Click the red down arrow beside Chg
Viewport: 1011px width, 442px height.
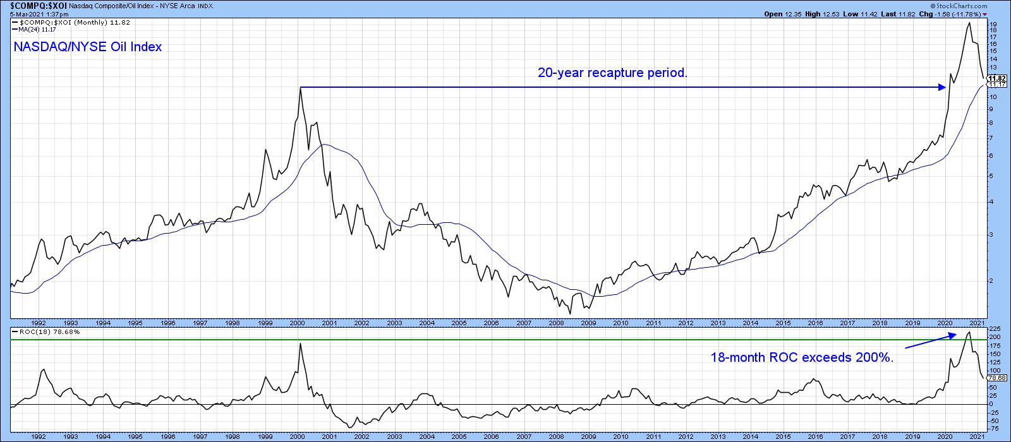(1005, 14)
